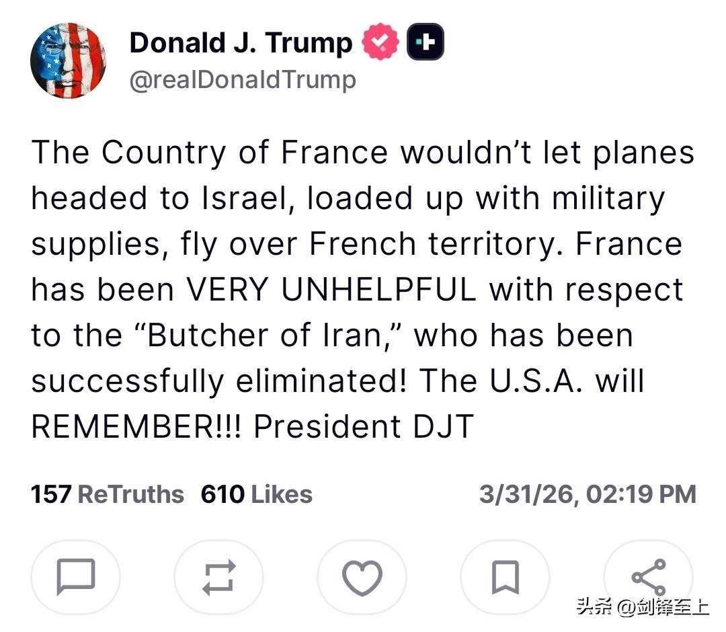The height and width of the screenshot is (632, 726).
Task: Select the Donald J. Trump display name
Action: point(240,42)
